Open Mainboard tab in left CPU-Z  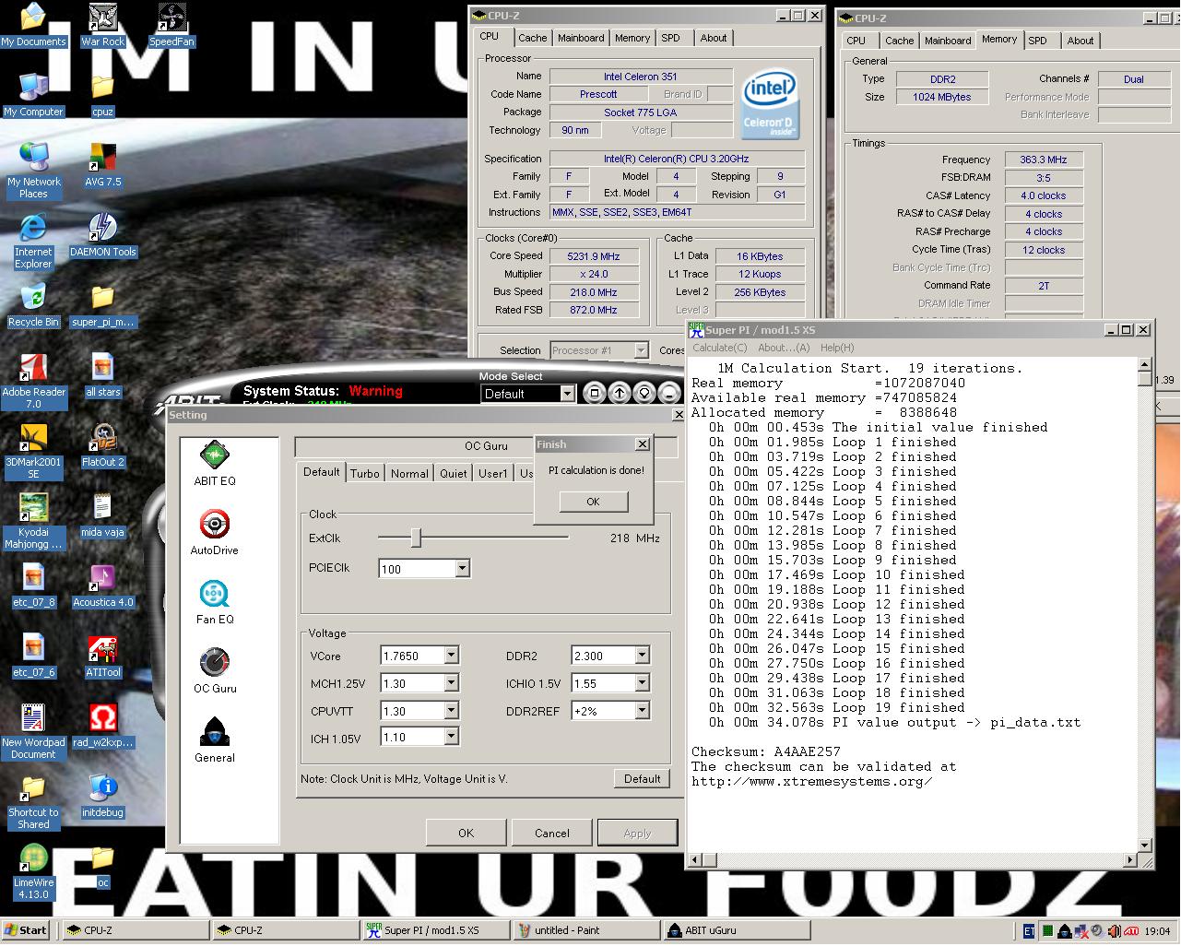pyautogui.click(x=581, y=38)
